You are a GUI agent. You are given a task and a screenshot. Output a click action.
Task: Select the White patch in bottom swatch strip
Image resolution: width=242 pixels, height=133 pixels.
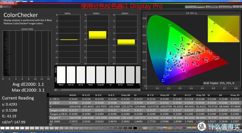[2, 128]
